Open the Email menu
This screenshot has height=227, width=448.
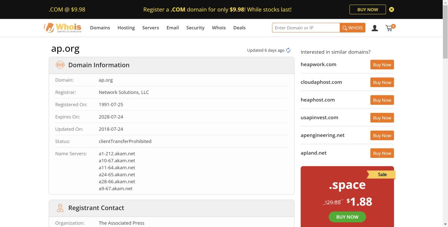coord(172,28)
